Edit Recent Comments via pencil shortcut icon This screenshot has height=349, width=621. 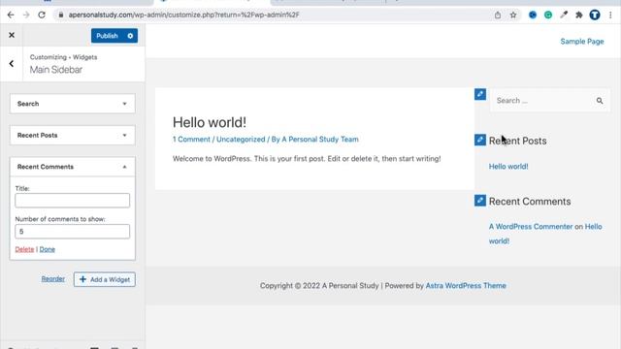pyautogui.click(x=480, y=201)
